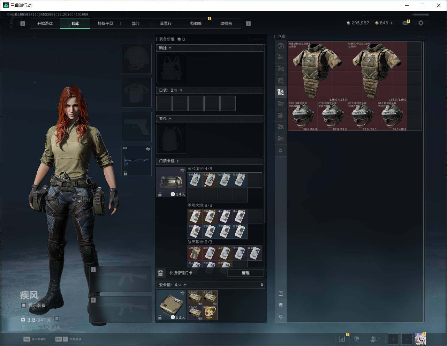The height and width of the screenshot is (346, 447).
Task: Click first keycard under 长弓溪谷
Action: [195, 180]
